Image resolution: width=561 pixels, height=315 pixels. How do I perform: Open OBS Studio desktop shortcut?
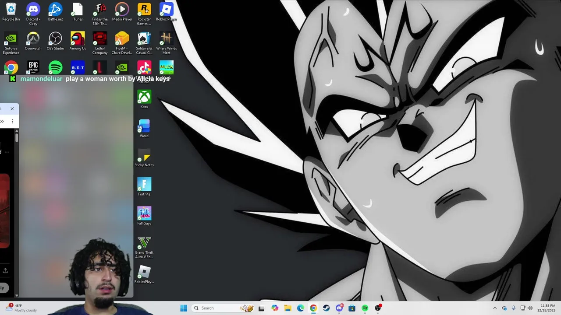[55, 42]
